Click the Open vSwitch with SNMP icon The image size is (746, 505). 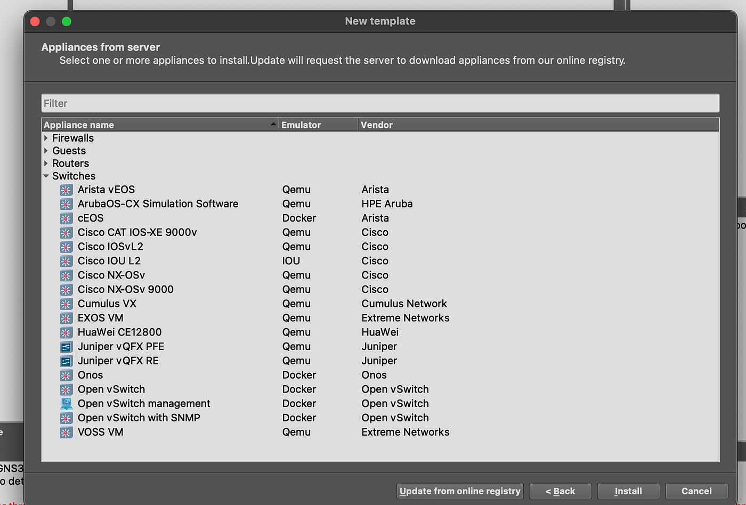pyautogui.click(x=66, y=418)
